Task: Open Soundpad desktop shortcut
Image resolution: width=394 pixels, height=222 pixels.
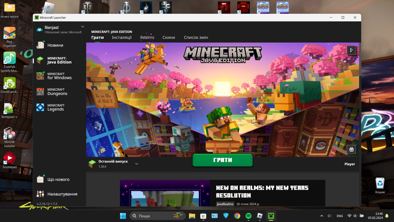Action: (x=10, y=161)
